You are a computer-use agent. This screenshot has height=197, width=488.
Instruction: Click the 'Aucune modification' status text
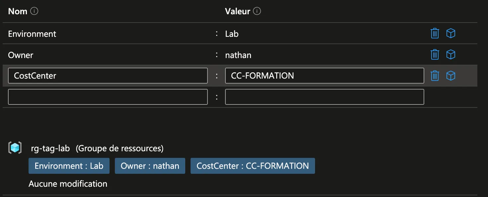68,184
